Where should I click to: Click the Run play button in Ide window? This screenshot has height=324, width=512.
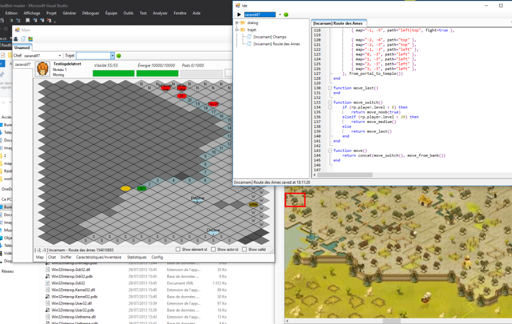239,15
